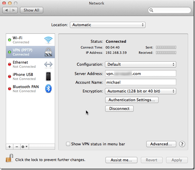Select the iPhone USB service row
The width and height of the screenshot is (195, 170).
[30, 76]
